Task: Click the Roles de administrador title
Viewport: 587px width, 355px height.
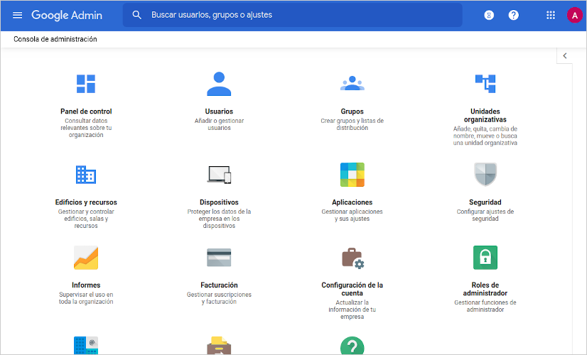Action: pyautogui.click(x=485, y=289)
